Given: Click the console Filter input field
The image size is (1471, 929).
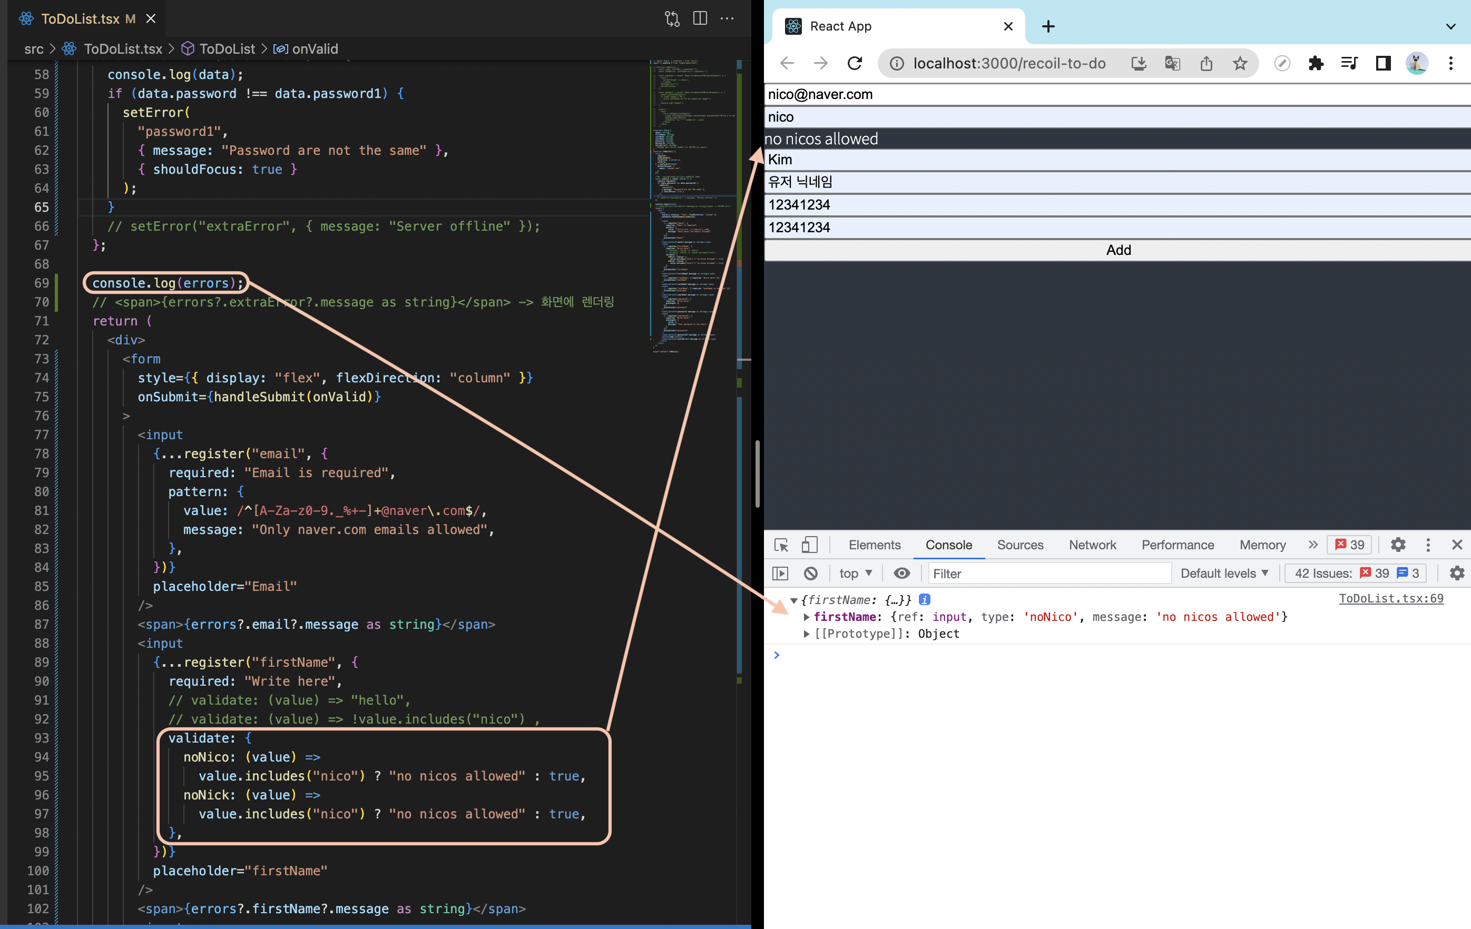Looking at the screenshot, I should [x=1049, y=573].
